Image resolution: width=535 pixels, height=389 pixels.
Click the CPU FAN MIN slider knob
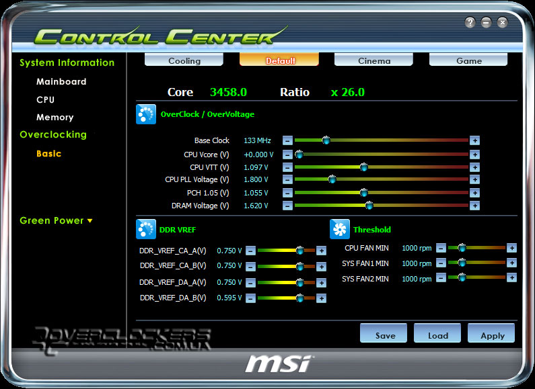[x=462, y=248]
